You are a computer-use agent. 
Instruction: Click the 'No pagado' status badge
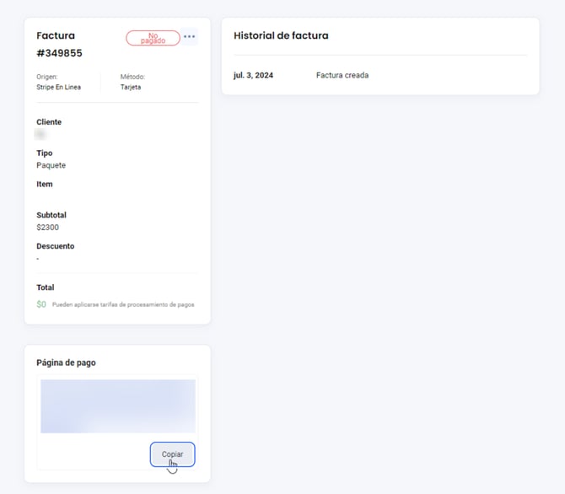[x=153, y=38]
